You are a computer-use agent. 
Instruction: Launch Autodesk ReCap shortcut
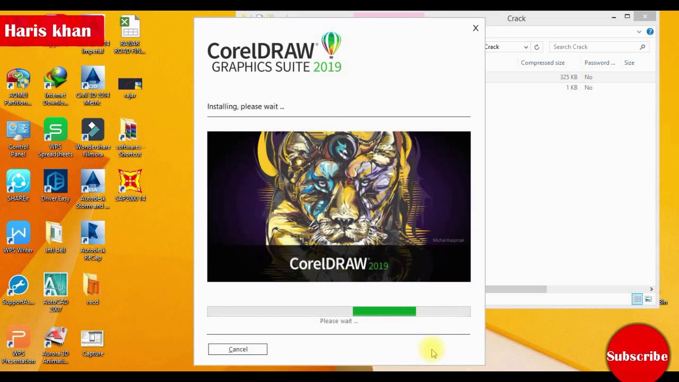click(x=93, y=241)
